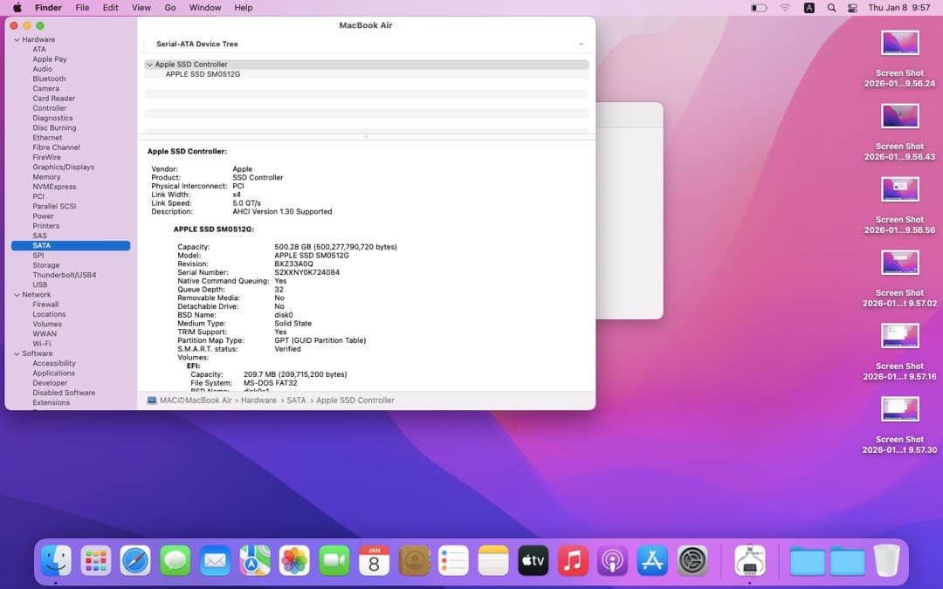Image resolution: width=943 pixels, height=589 pixels.
Task: Open the Window menu
Action: click(204, 8)
